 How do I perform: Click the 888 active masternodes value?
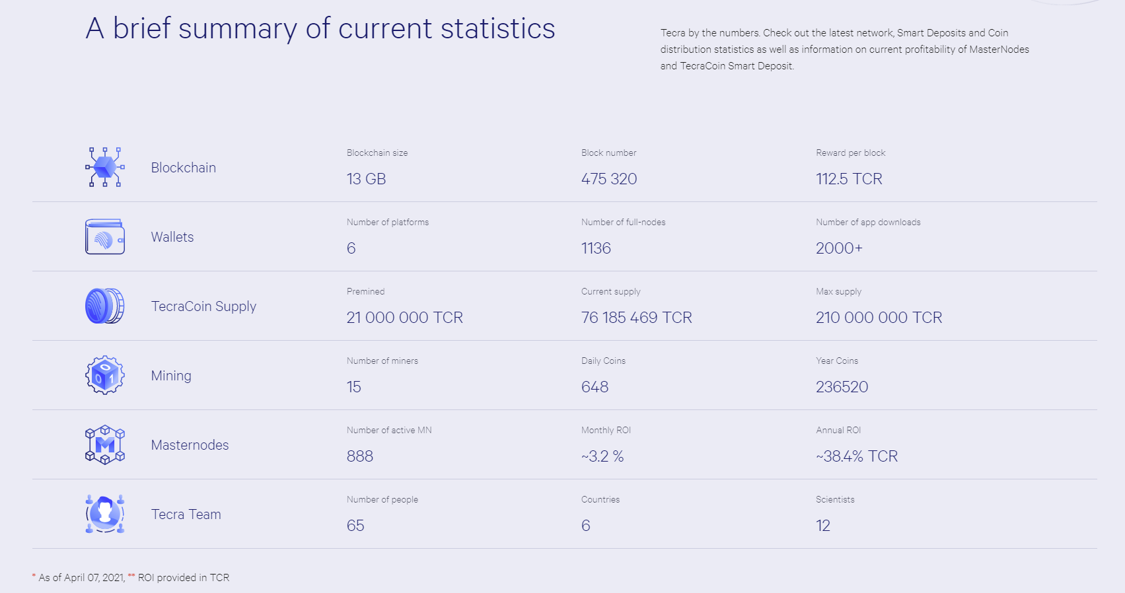point(359,456)
